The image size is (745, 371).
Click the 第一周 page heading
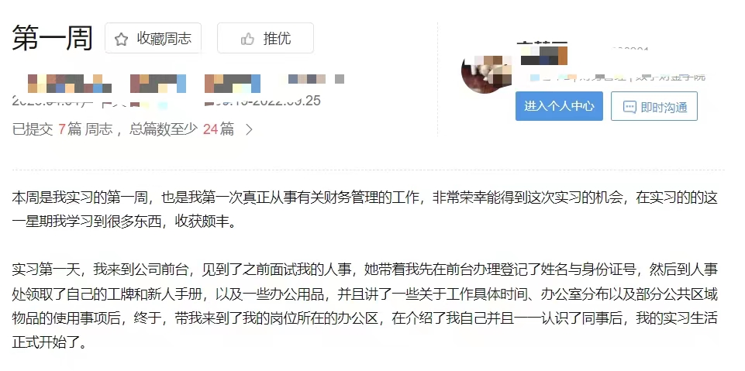point(52,39)
